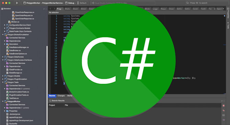Switch to the TestD editor tab
Image resolution: width=230 pixels, height=125 pixels.
pyautogui.click(x=204, y=9)
